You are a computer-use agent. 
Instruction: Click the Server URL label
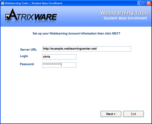click(x=29, y=50)
